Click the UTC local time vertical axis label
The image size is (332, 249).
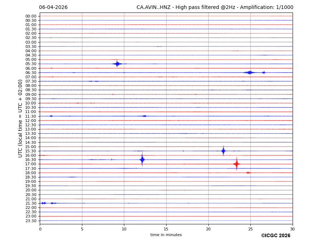pyautogui.click(x=21, y=118)
